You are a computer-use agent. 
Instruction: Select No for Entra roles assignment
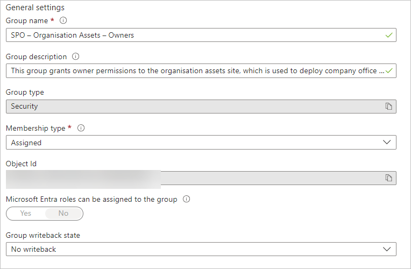point(63,214)
